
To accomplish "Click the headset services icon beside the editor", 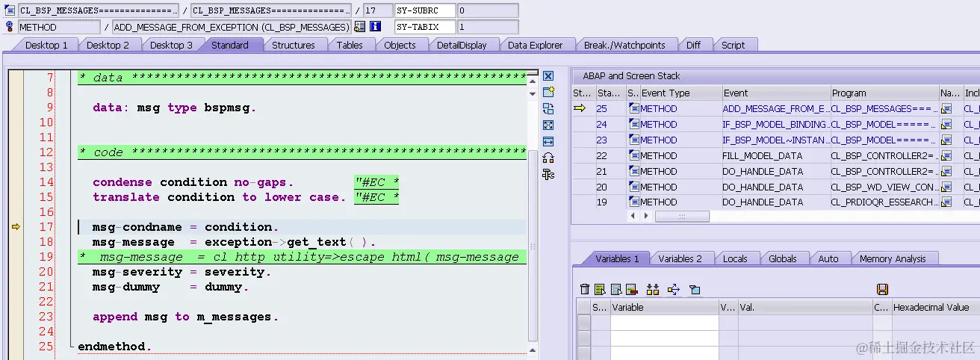I will pyautogui.click(x=548, y=158).
